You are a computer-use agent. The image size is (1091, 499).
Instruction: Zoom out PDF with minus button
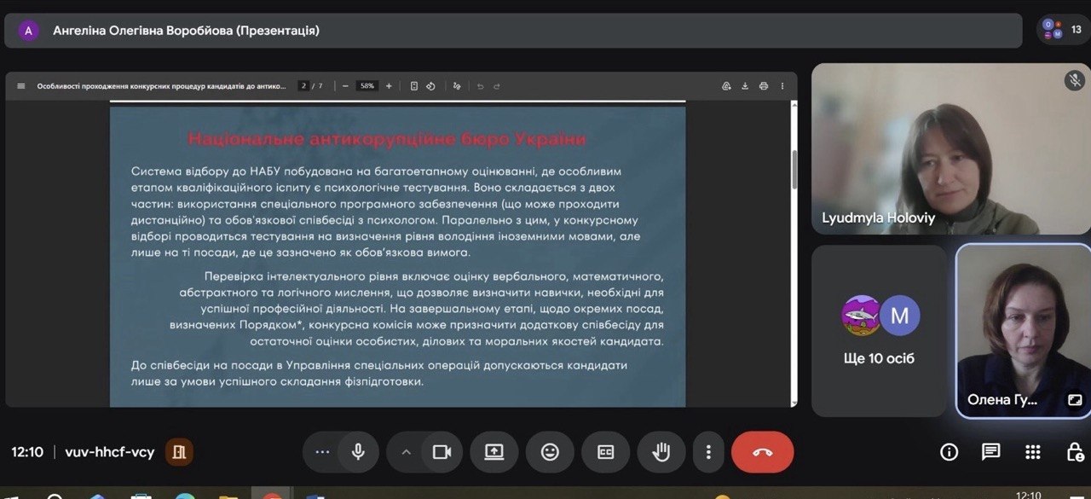click(345, 86)
